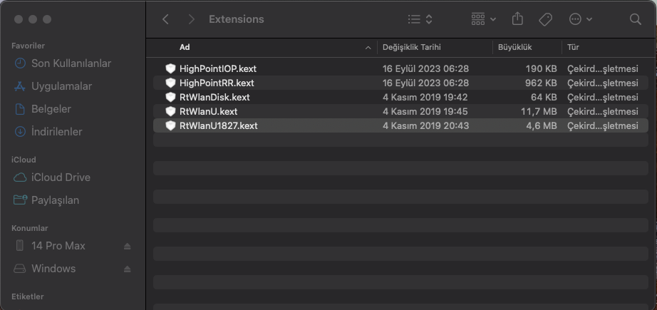Eject the Windows volume

[x=127, y=269]
